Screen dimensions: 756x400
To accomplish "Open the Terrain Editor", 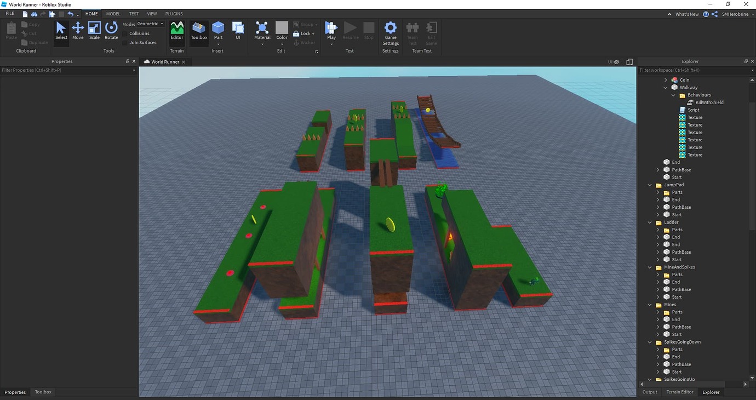I will tap(176, 31).
